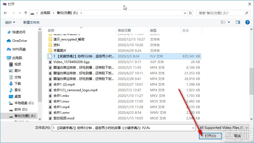Expand chevron after 此电脑 breadcrumb
The image size is (254, 143).
click(53, 13)
